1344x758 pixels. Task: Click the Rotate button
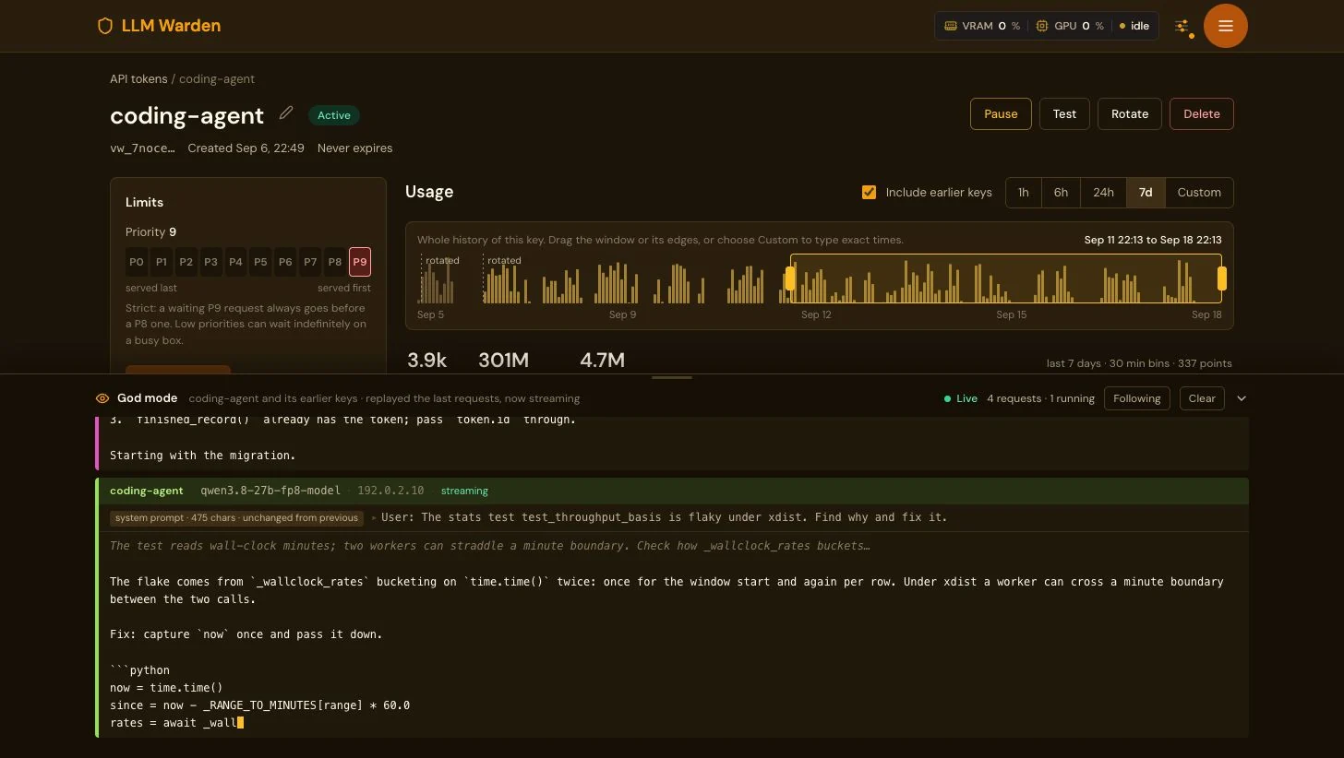click(x=1130, y=114)
